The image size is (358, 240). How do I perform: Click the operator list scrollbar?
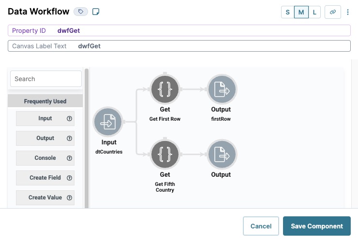pos(87,138)
